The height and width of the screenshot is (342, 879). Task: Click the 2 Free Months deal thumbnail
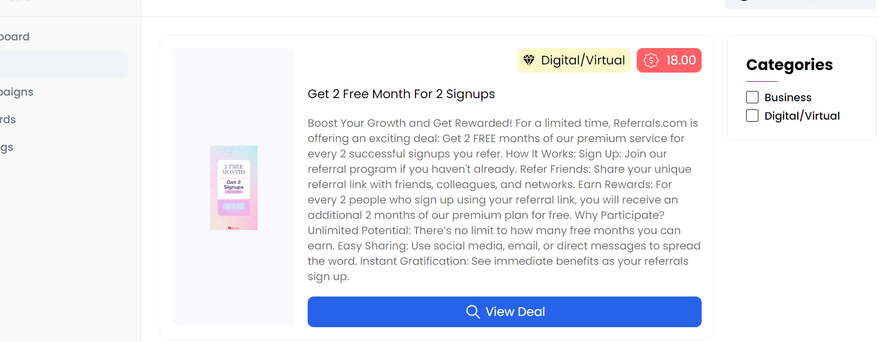[x=234, y=188]
